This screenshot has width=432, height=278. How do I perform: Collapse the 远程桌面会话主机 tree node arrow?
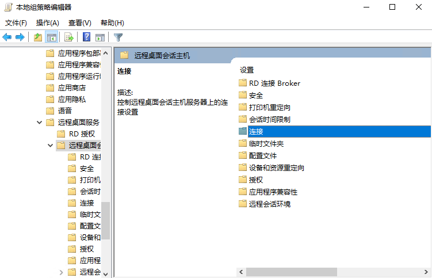[x=51, y=145]
